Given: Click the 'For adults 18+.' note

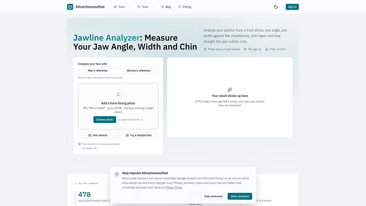Looking at the screenshot, I should (x=90, y=148).
